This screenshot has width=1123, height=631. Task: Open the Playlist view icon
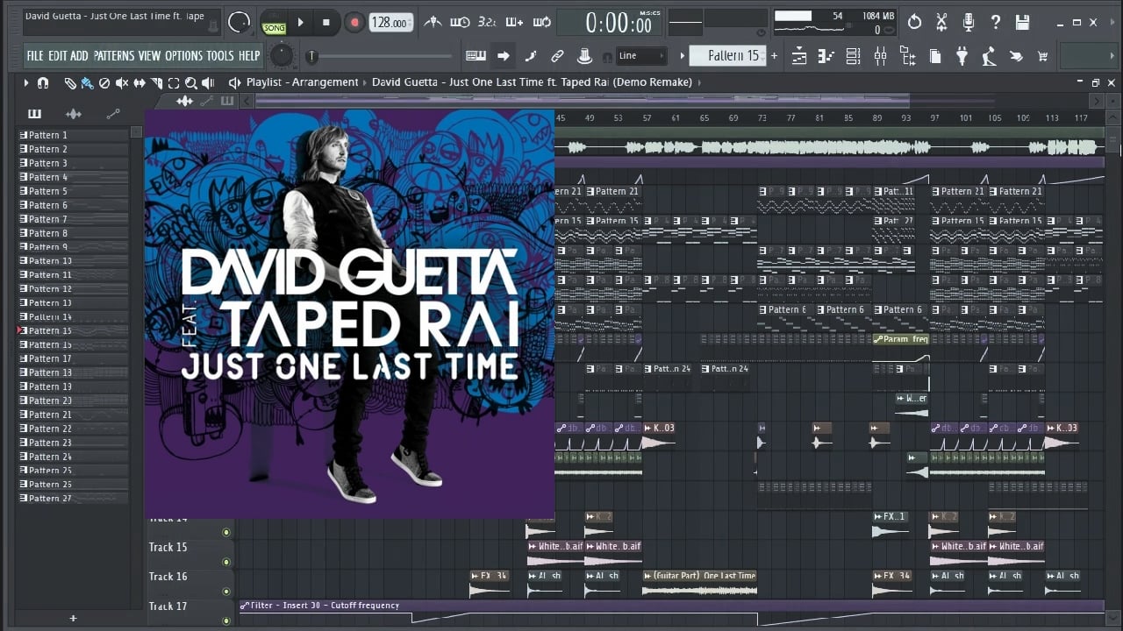(x=799, y=57)
